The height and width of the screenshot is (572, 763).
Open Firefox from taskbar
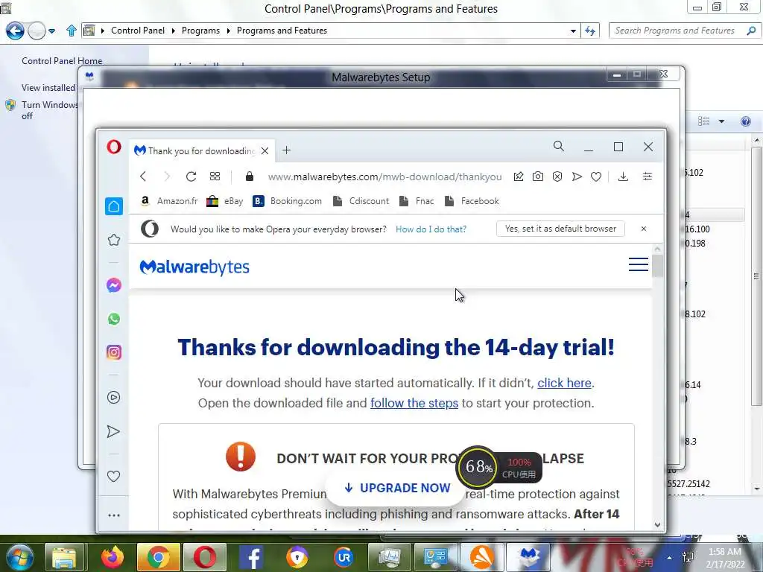pyautogui.click(x=113, y=557)
